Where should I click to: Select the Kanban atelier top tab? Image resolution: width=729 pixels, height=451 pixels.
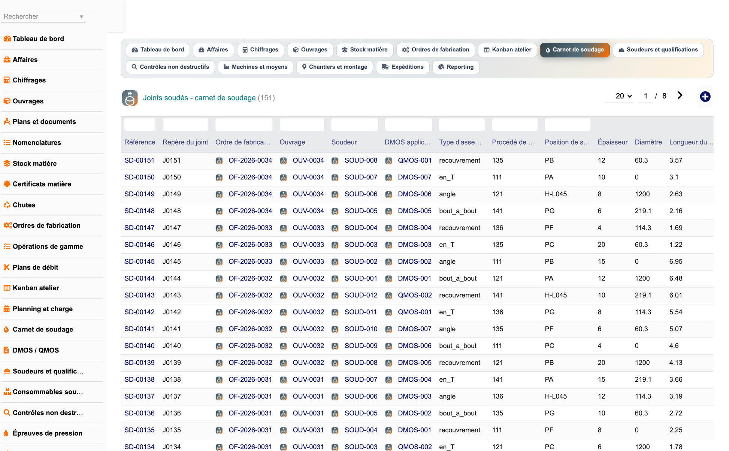[x=508, y=50]
